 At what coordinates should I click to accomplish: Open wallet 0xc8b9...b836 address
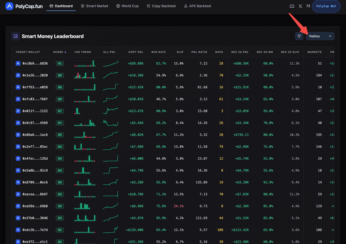click(35, 63)
